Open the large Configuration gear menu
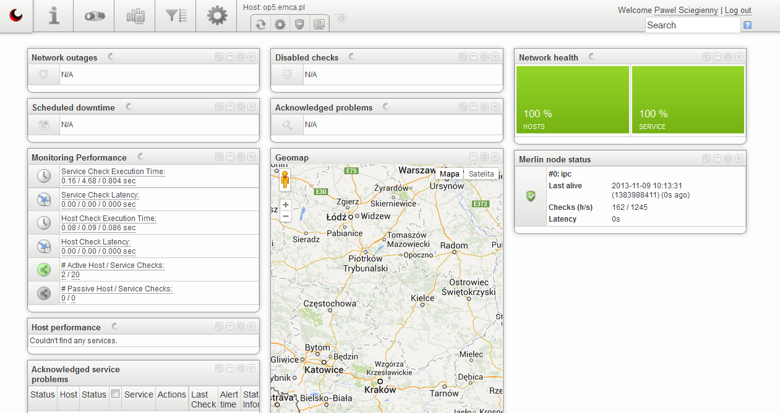Image resolution: width=780 pixels, height=413 pixels. pos(217,16)
